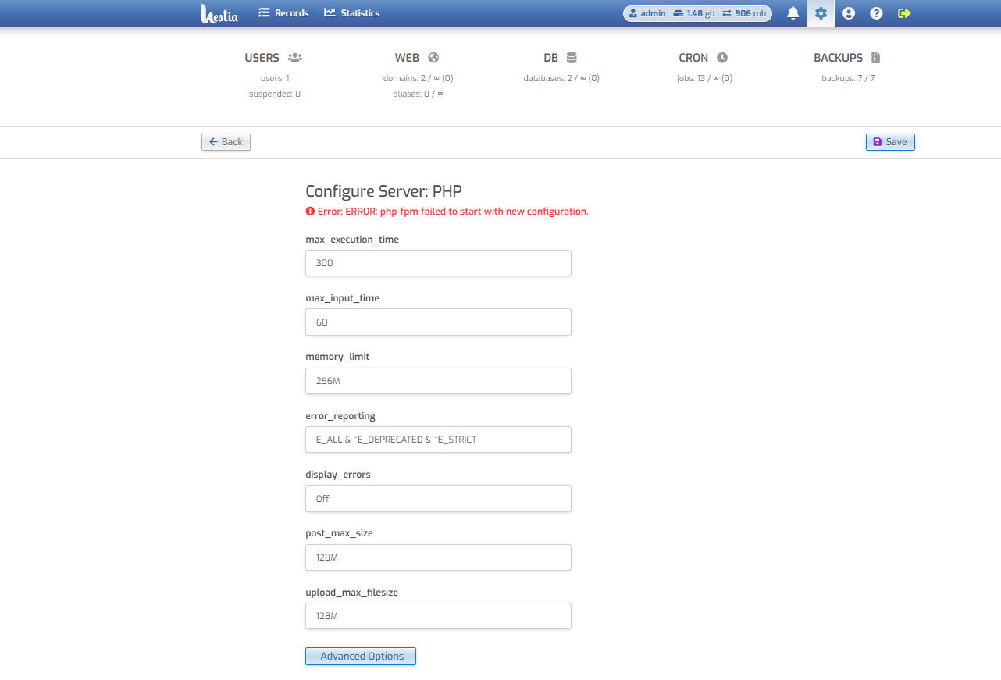1001x680 pixels.
Task: Click the Hestia logo
Action: (x=219, y=13)
